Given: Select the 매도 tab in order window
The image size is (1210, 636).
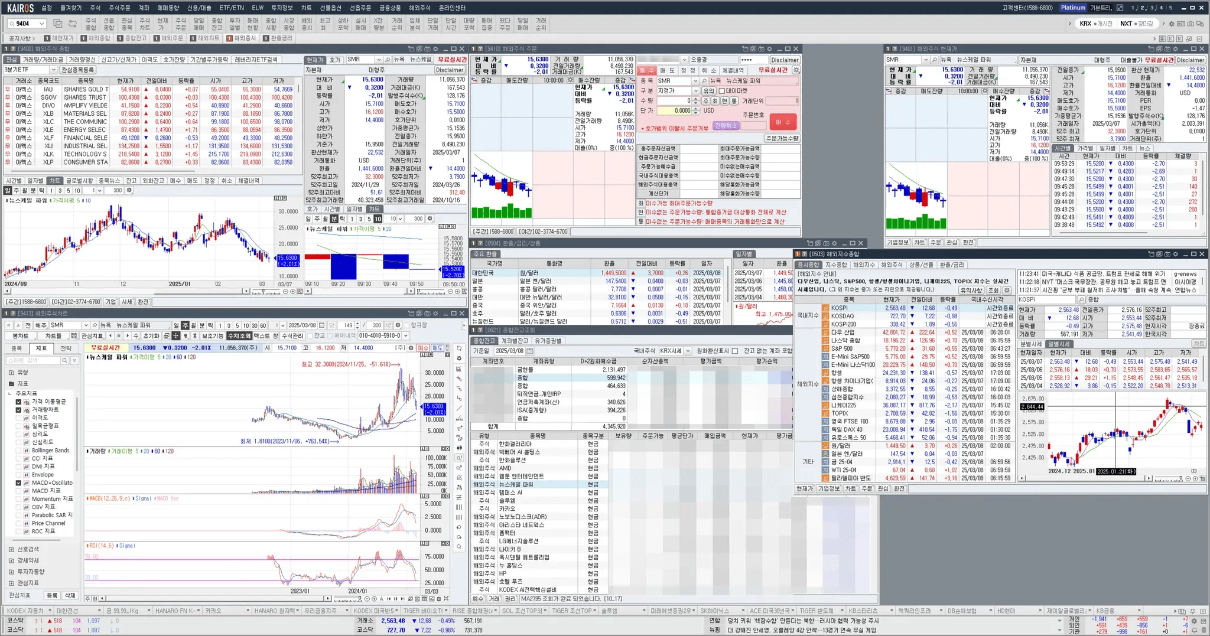Looking at the screenshot, I should [x=667, y=70].
